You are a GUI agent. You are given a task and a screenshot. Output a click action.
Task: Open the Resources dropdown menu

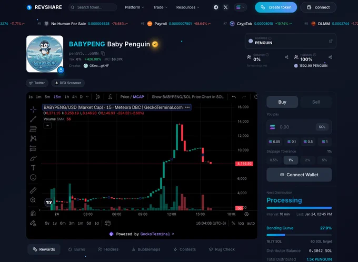[187, 7]
